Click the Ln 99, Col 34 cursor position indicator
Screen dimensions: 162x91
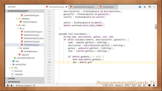pos(108,85)
